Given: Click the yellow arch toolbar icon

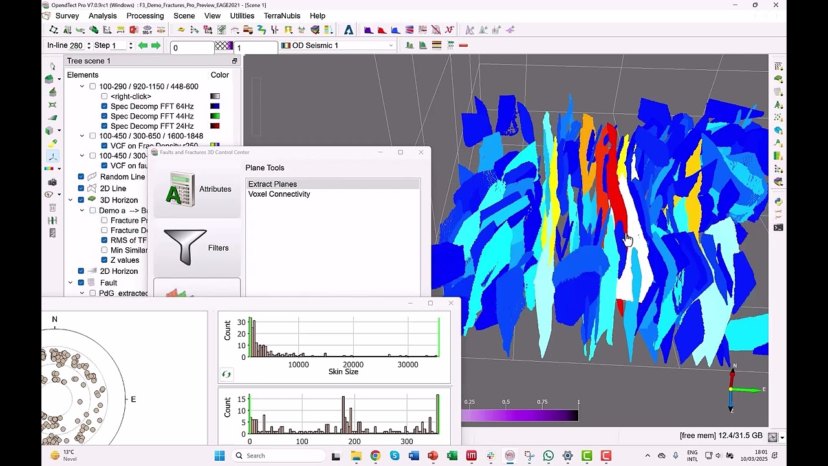Looking at the screenshot, I should 288,30.
